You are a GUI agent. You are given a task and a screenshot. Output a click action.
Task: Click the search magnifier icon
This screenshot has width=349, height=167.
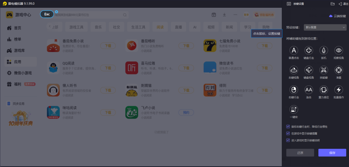coord(125,15)
